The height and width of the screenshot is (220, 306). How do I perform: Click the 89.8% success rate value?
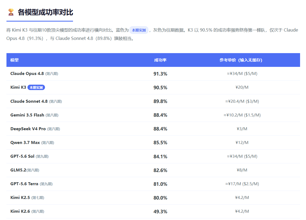[160, 101]
